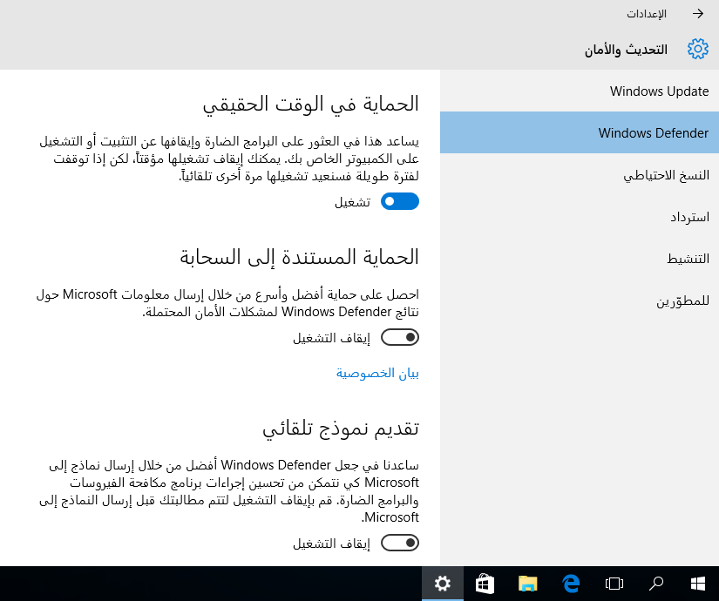Open Windows Store from the taskbar
This screenshot has height=601, width=719.
[485, 584]
